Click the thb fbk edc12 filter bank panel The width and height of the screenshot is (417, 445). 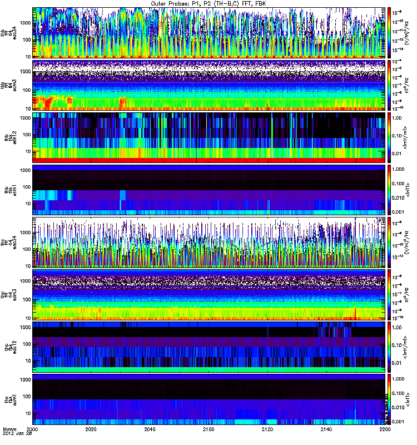[209, 137]
